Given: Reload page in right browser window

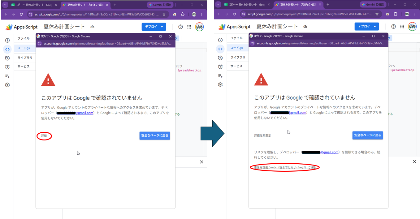Looking at the screenshot, I should 234,14.
